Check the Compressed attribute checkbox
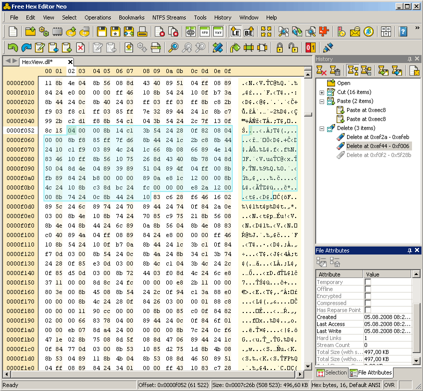Image resolution: width=423 pixels, height=391 pixels. tap(368, 303)
